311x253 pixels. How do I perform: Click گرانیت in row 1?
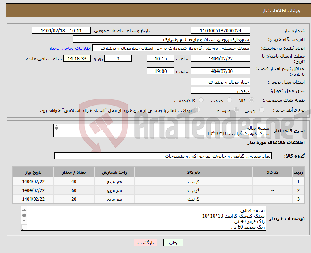click(x=193, y=182)
